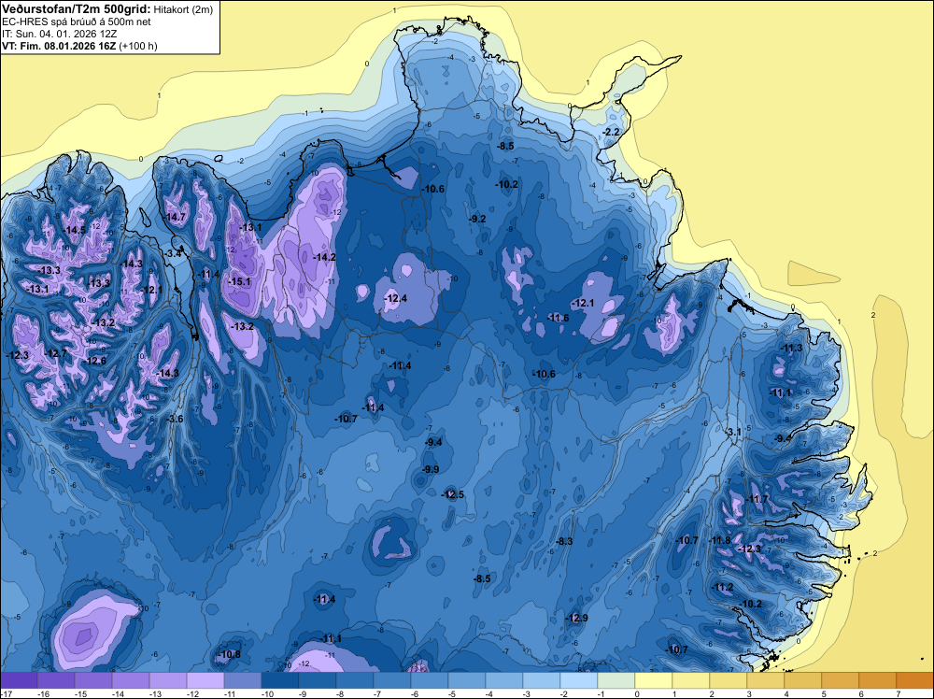
Task: Click the valid time 'VT: Fim. 08.01.2026 16Z'
Action: pos(60,46)
